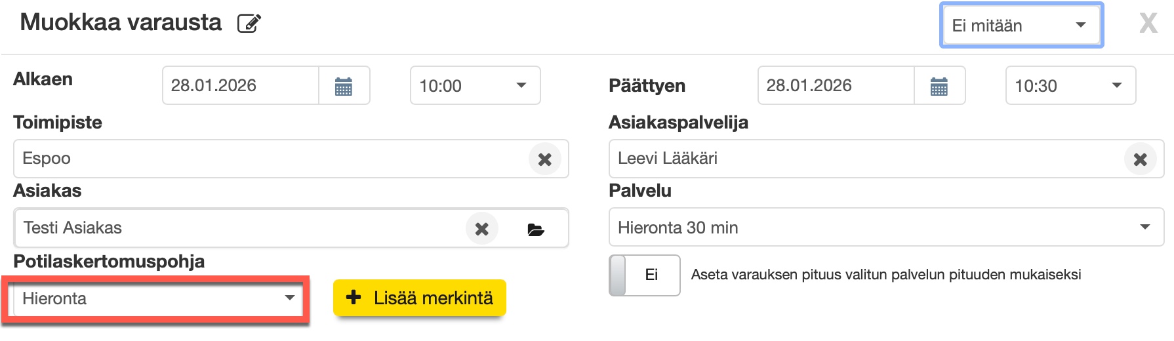This screenshot has width=1174, height=341.
Task: Open the Ei mitään dropdown
Action: (x=1021, y=26)
